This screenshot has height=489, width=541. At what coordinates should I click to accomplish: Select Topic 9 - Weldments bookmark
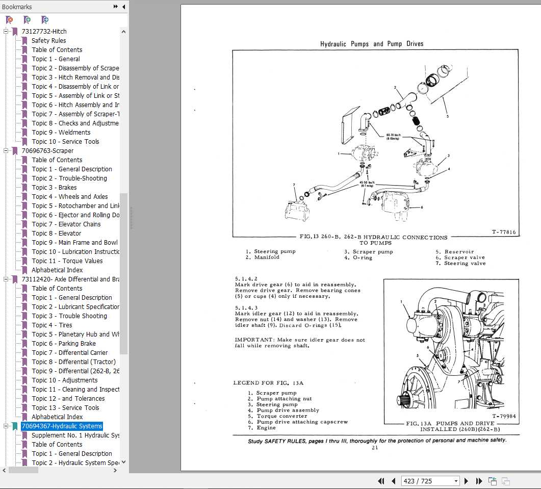click(x=61, y=133)
